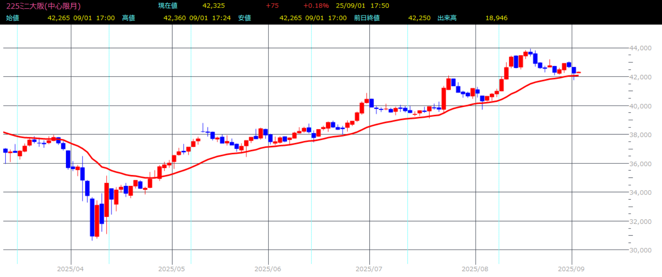
Task: Select the volume value 18,946
Action: click(496, 18)
